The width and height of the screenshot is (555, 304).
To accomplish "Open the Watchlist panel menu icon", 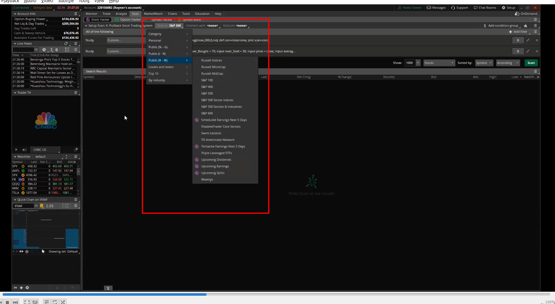I will (76, 157).
